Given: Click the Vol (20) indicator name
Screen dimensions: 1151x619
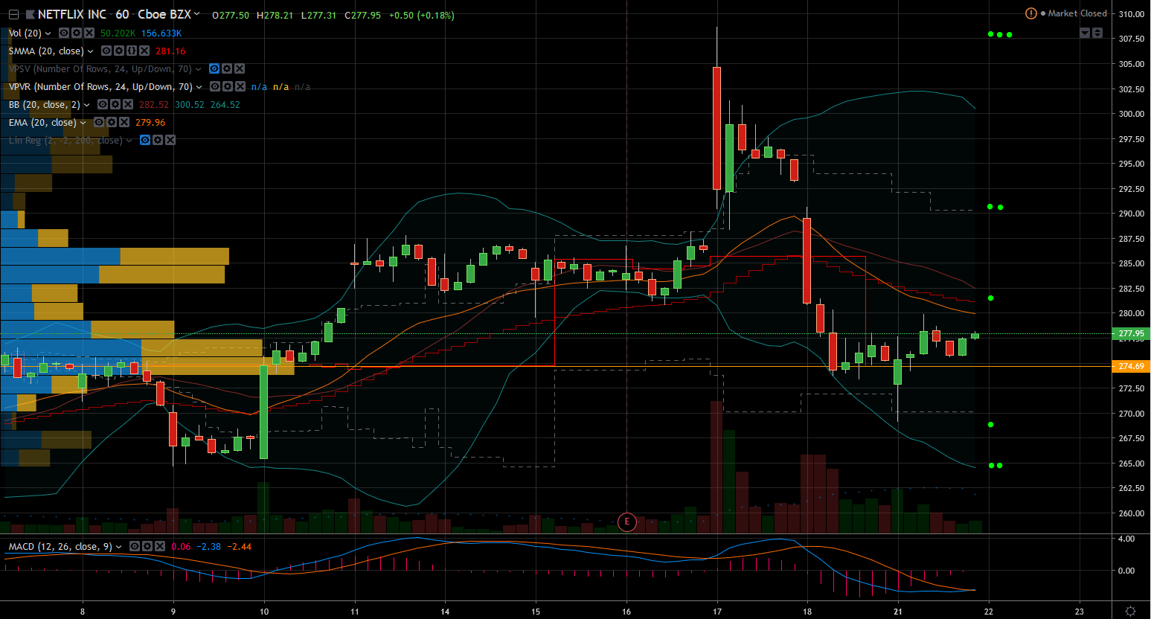Looking at the screenshot, I should pyautogui.click(x=25, y=33).
